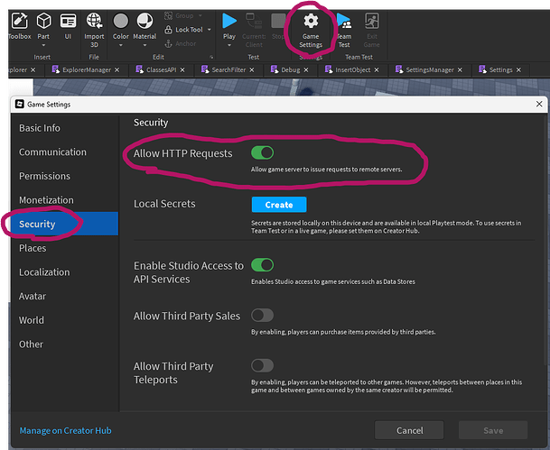Image resolution: width=550 pixels, height=450 pixels.
Task: Toggle Allow HTTP Requests off
Action: pos(263,152)
